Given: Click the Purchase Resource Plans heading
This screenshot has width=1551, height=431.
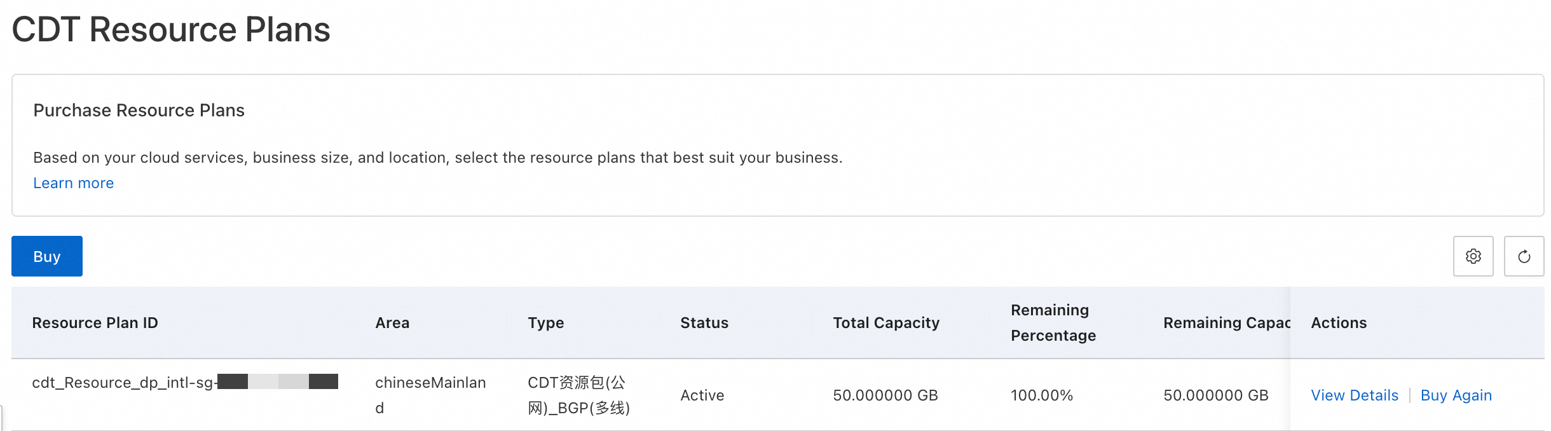Looking at the screenshot, I should 139,111.
